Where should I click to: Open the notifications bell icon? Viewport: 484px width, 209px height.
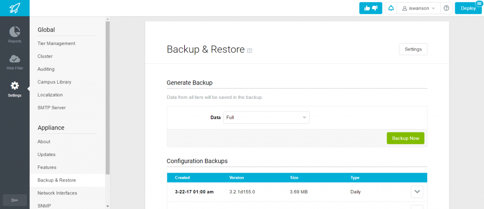[x=391, y=9]
